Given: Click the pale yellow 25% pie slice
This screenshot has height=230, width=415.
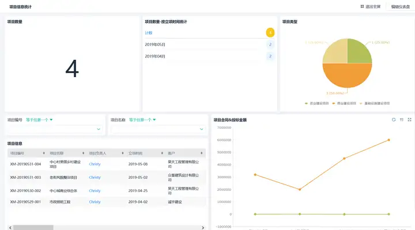Looking at the screenshot, I should [x=337, y=53].
